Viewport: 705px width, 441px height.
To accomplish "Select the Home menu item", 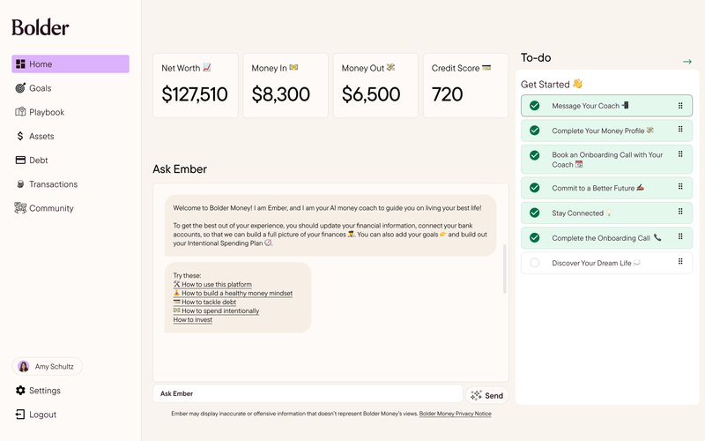I will (x=70, y=64).
